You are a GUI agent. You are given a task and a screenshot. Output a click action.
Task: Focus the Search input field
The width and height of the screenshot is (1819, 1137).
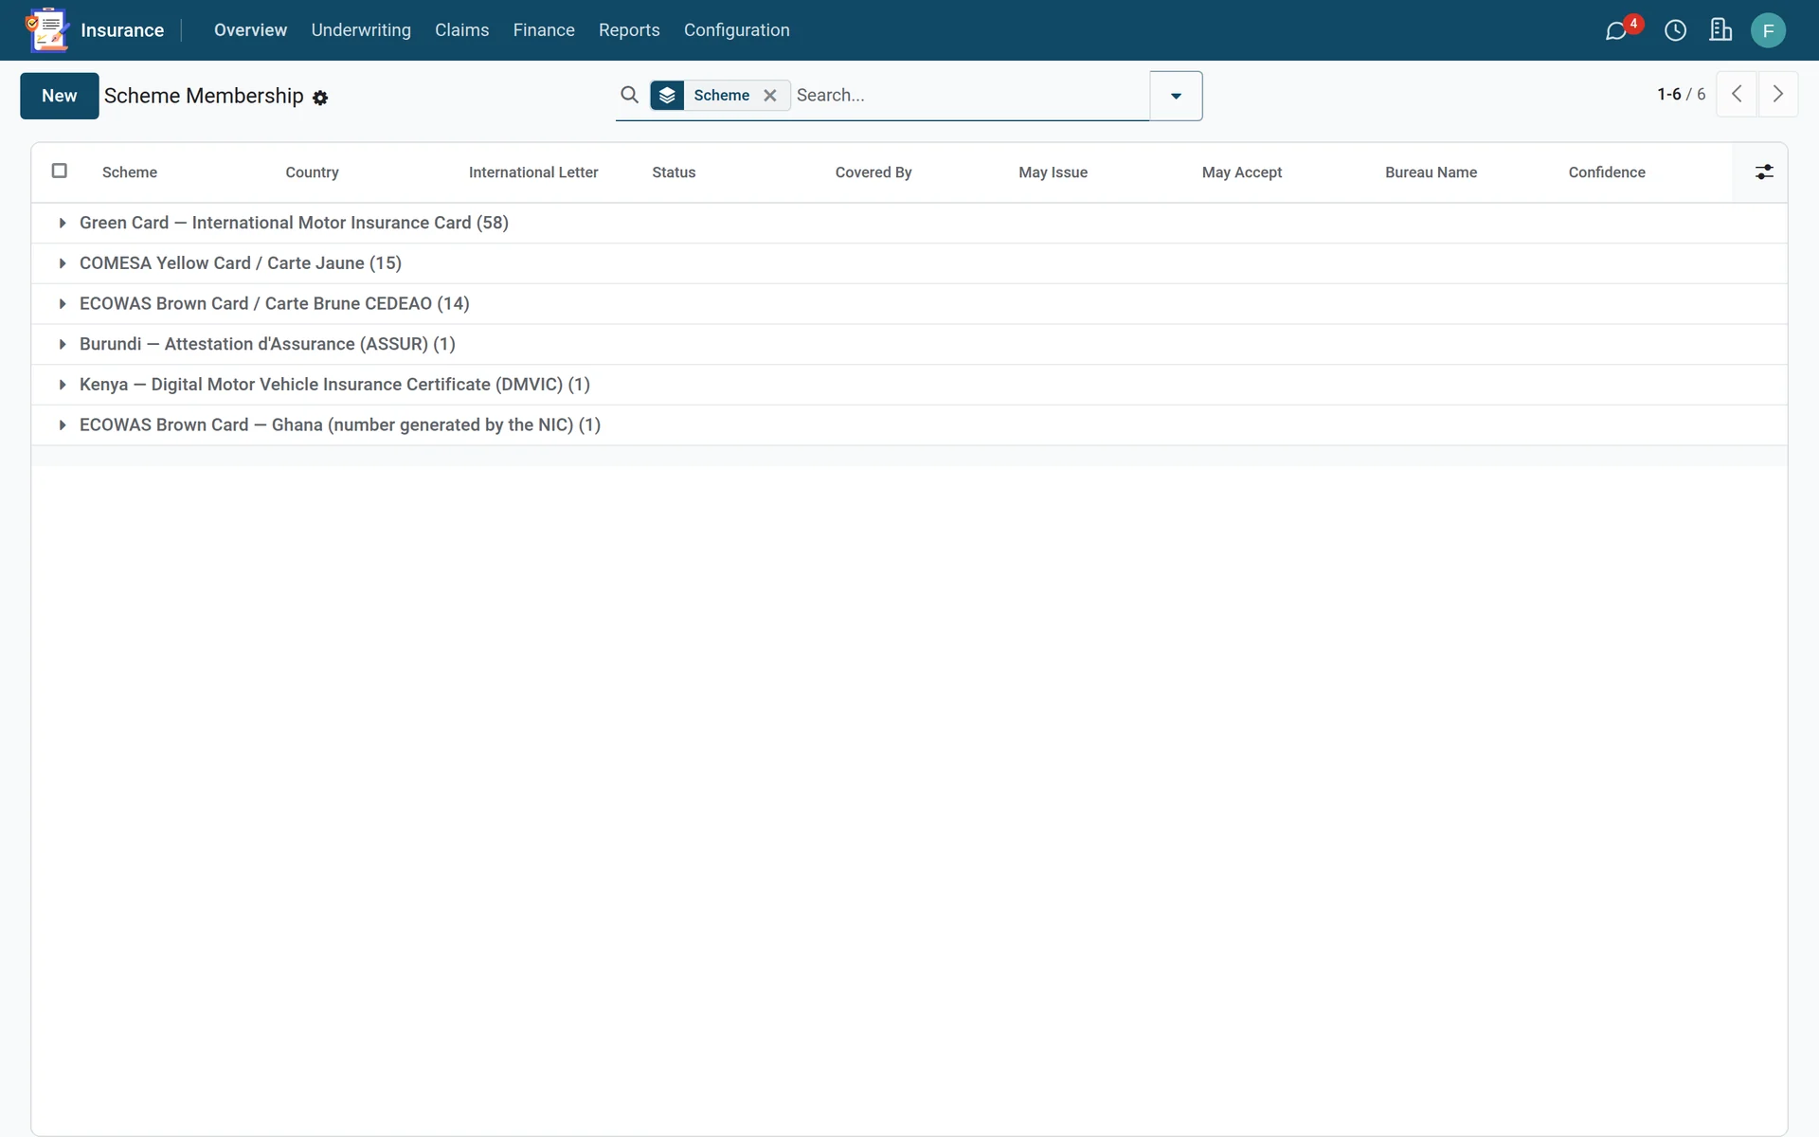tap(970, 95)
